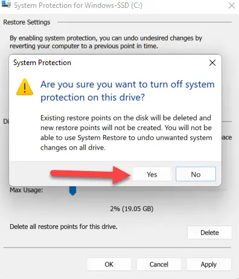This screenshot has width=239, height=279.
Task: Delete all restore points with Delete button
Action: (209, 233)
